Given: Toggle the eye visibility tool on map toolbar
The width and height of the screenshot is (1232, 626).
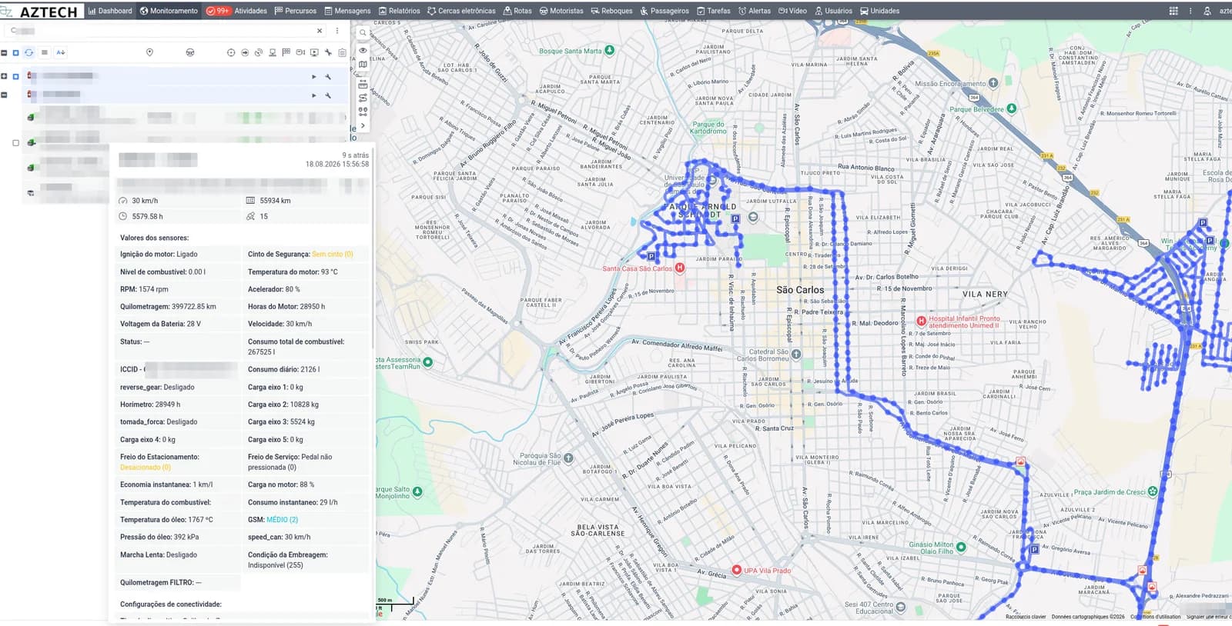Looking at the screenshot, I should (363, 50).
